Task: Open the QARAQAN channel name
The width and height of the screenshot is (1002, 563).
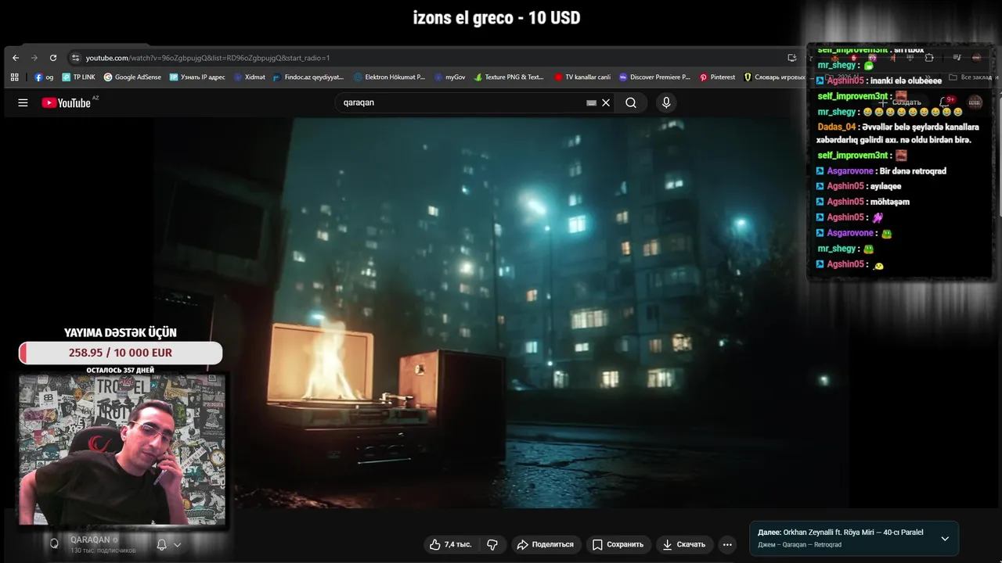Action: (90, 540)
